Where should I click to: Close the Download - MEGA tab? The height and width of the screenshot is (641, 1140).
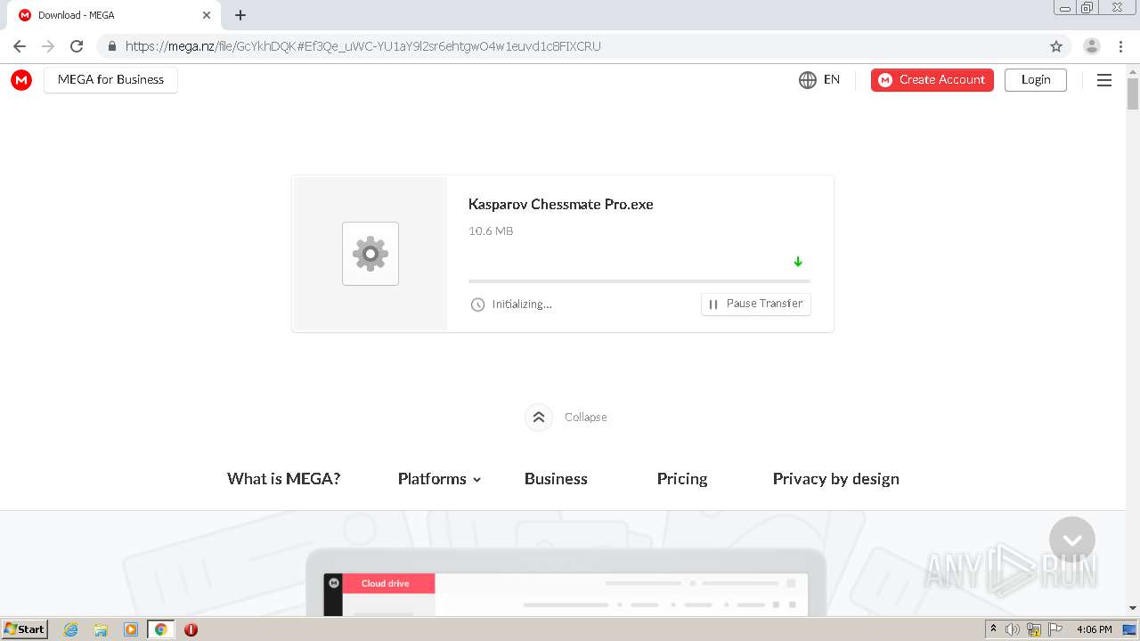[207, 15]
